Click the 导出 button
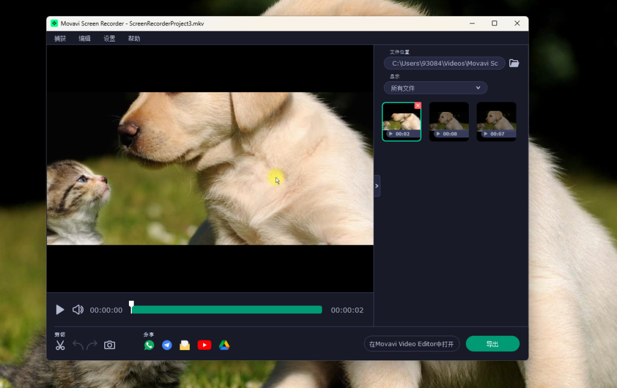The width and height of the screenshot is (617, 388). pyautogui.click(x=492, y=343)
